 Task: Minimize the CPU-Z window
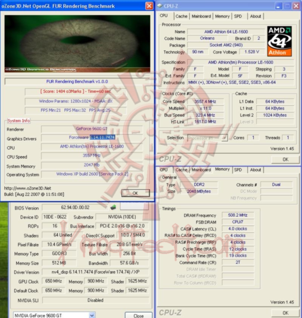[278, 6]
